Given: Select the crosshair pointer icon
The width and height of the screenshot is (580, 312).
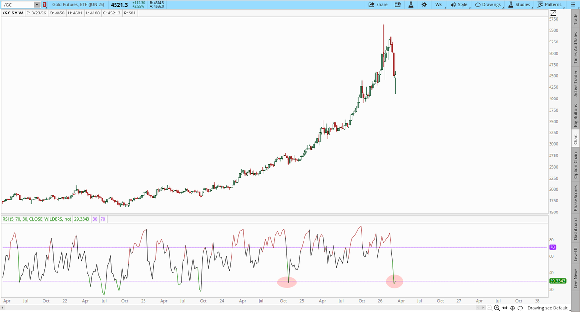Looking at the screenshot, I should 512,308.
